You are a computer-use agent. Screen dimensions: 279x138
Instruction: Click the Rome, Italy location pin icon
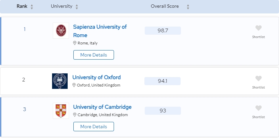[x=75, y=43]
